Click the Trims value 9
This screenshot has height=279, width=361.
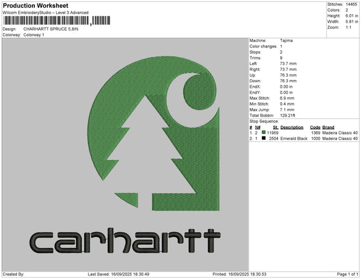281,58
